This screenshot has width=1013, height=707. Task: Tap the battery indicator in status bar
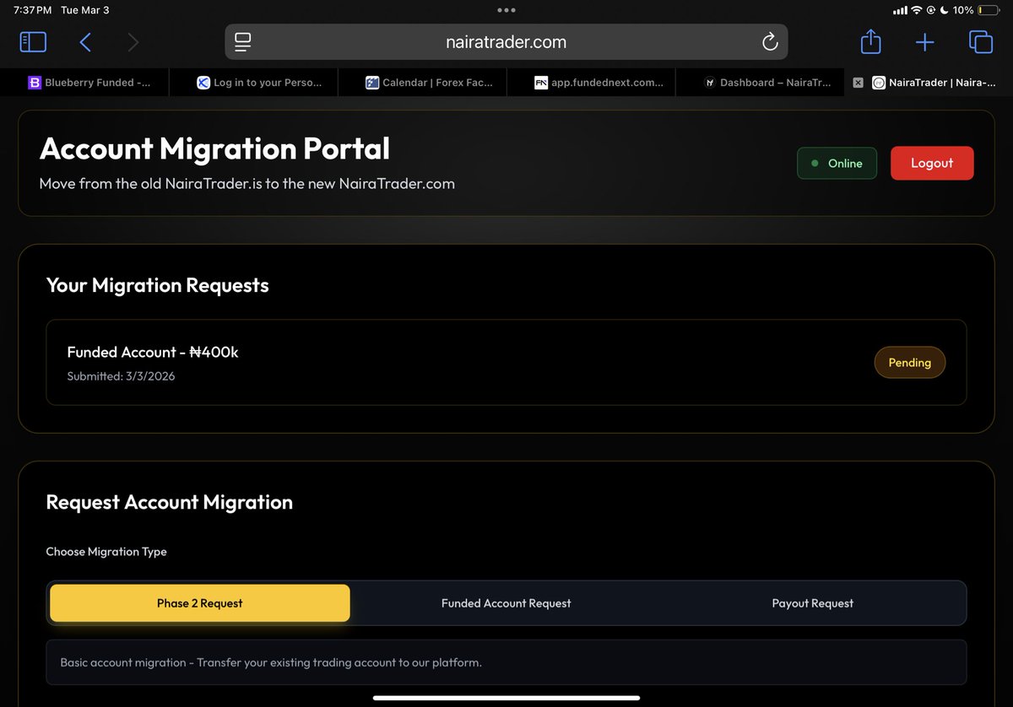pyautogui.click(x=988, y=10)
